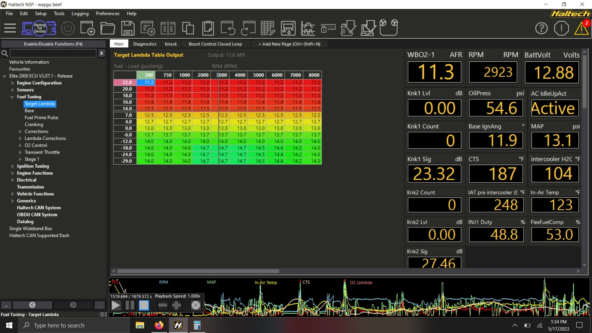Viewport: 592px width, 333px height.
Task: Click the datalog graph waveform icon
Action: [x=308, y=28]
